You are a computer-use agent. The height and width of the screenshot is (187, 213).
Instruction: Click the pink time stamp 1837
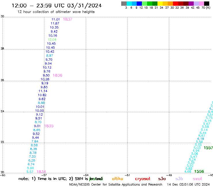[68, 19]
